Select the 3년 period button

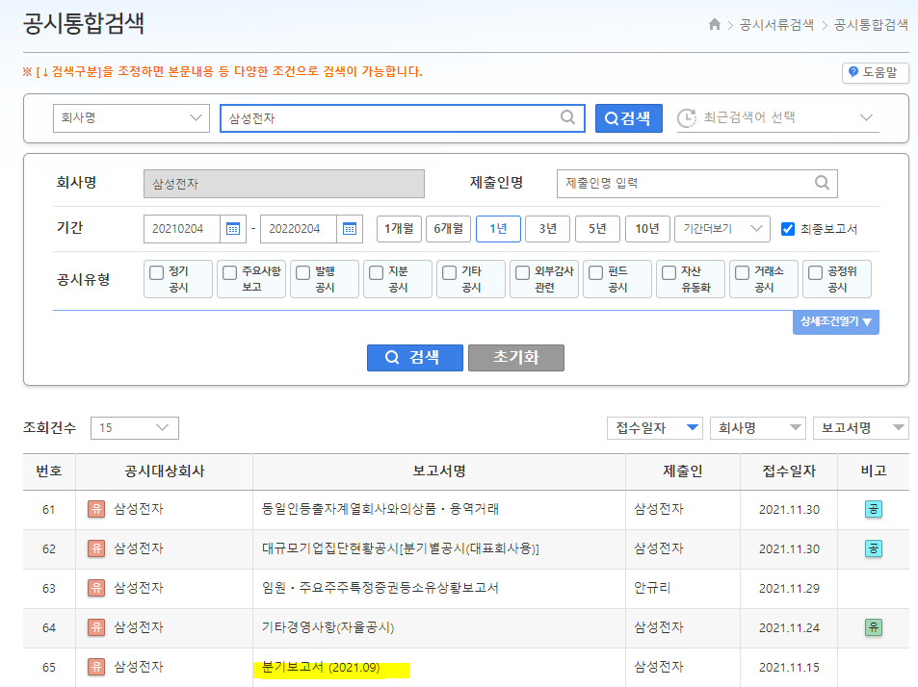pyautogui.click(x=548, y=229)
